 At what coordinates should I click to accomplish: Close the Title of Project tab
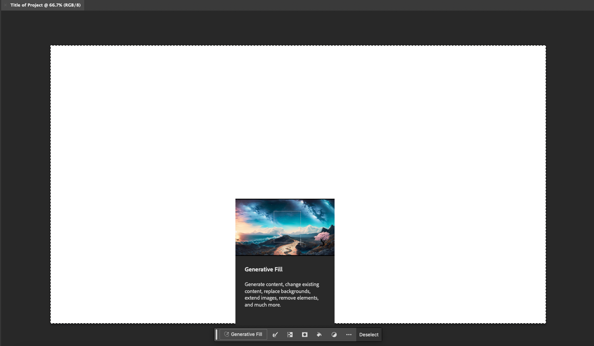pyautogui.click(x=5, y=5)
